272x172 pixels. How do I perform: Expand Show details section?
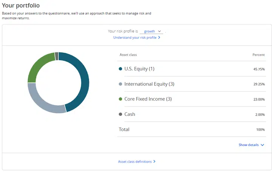(x=251, y=145)
